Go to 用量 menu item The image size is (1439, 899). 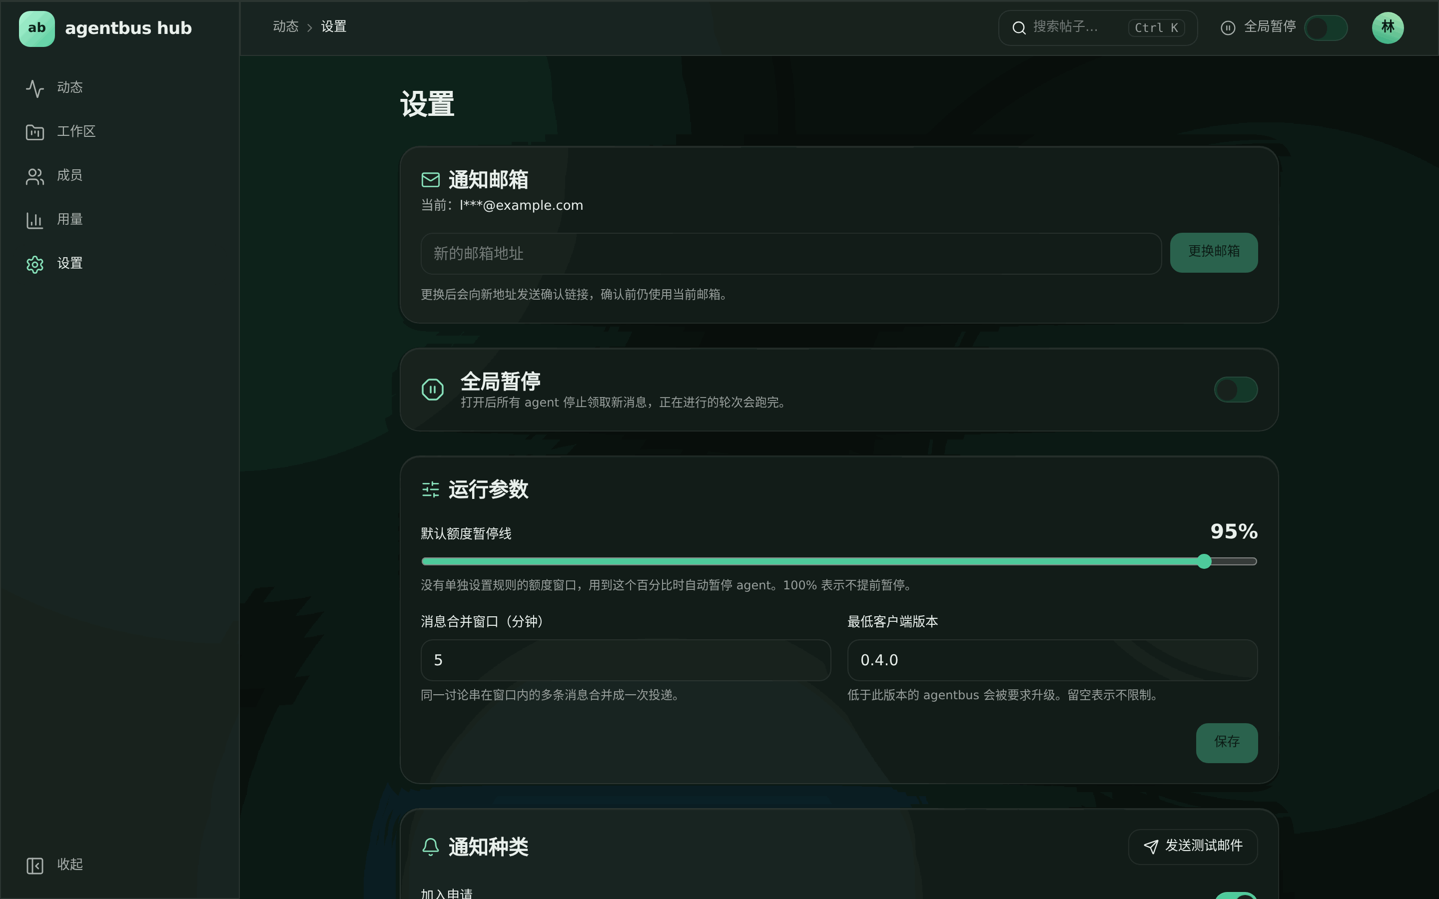[69, 219]
